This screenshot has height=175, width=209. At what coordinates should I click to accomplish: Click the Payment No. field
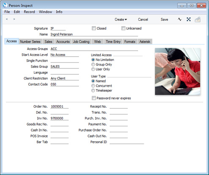click(x=119, y=124)
